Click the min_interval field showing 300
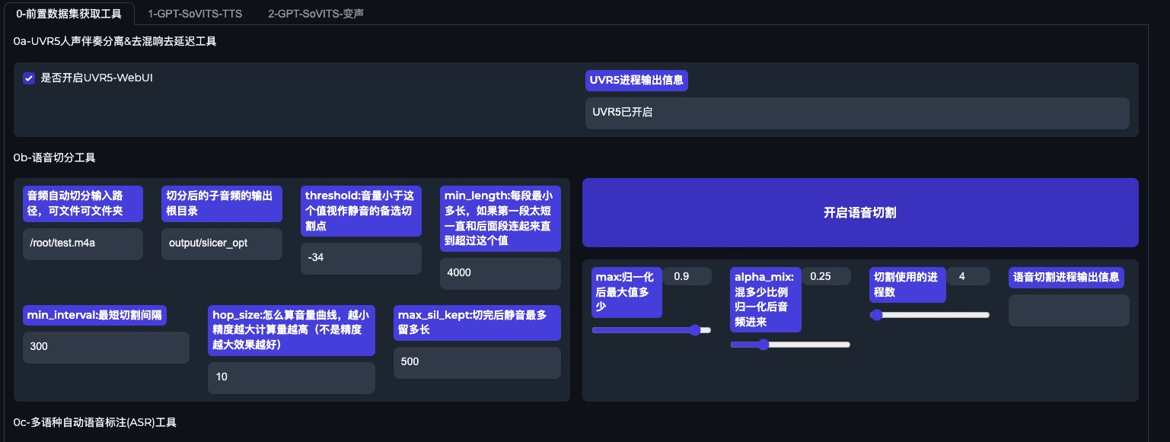The image size is (1170, 442). click(x=106, y=347)
